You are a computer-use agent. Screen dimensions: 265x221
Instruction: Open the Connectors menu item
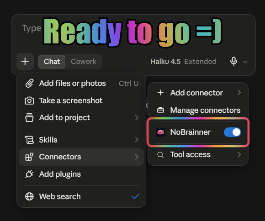[81, 157]
